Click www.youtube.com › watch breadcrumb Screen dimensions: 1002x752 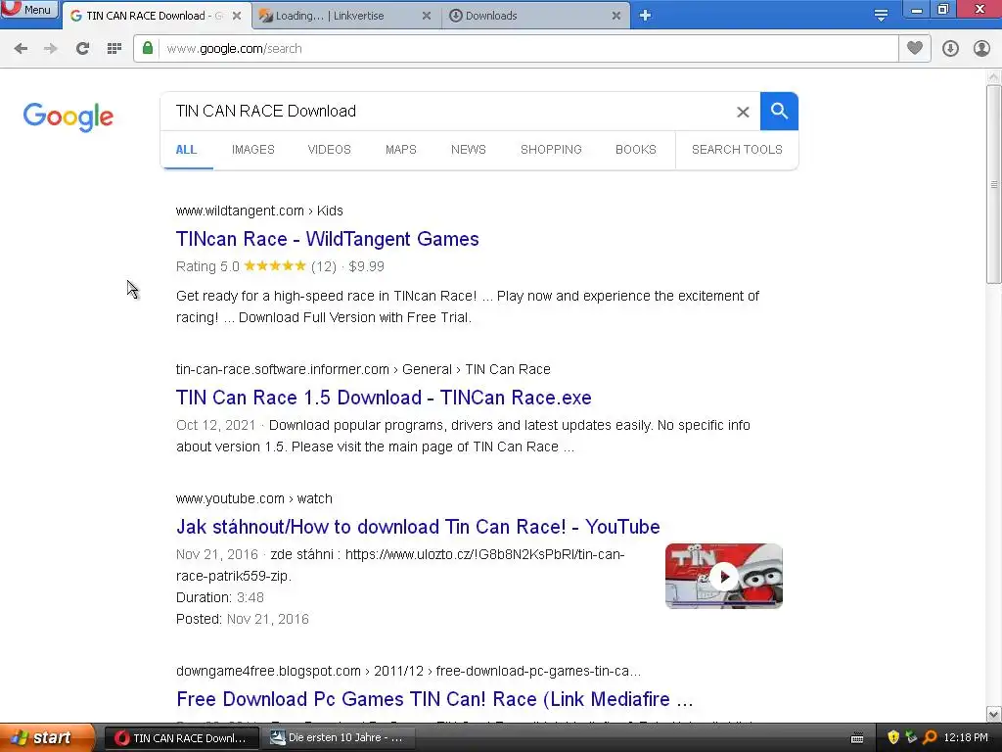point(254,498)
